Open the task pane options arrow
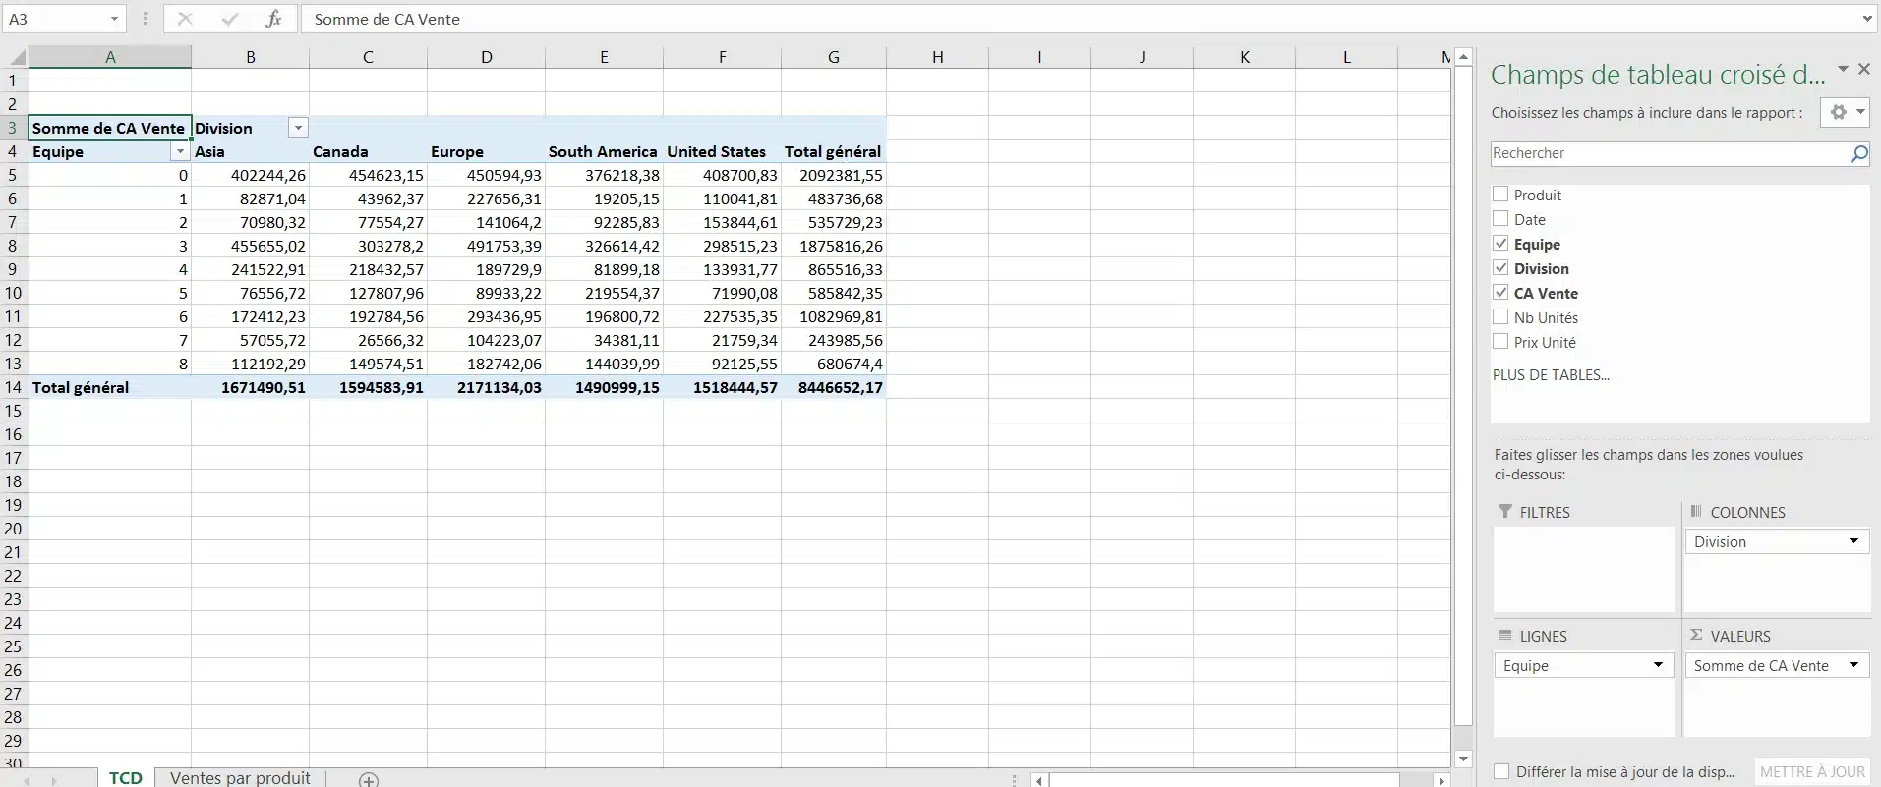 pyautogui.click(x=1843, y=69)
